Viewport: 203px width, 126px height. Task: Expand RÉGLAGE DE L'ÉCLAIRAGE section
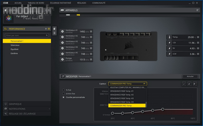(27, 114)
